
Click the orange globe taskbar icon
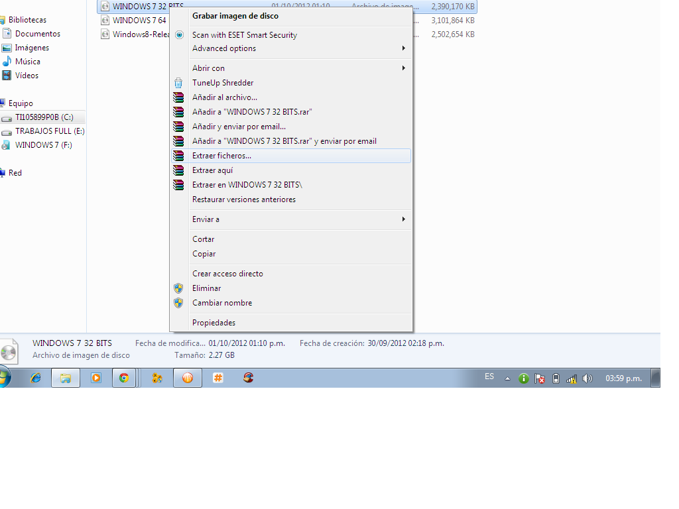click(188, 378)
